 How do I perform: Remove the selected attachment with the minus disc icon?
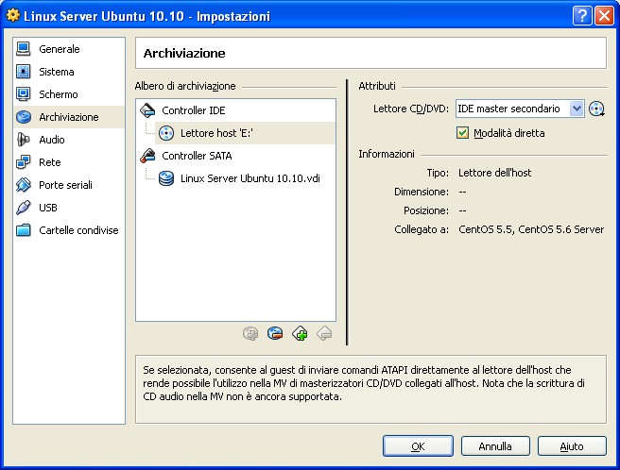[275, 332]
